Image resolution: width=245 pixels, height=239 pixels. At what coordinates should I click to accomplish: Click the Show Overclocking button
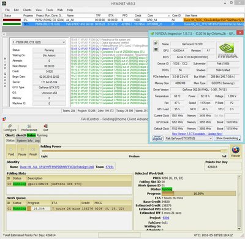pyautogui.click(x=227, y=138)
